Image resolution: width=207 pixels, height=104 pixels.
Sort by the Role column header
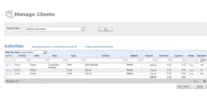point(55,56)
